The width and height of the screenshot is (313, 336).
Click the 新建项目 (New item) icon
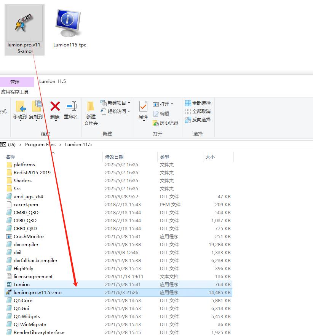coord(104,103)
